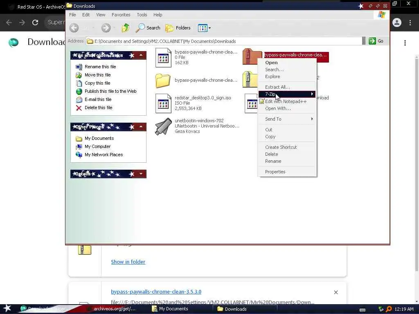Choose Edit with Notepad++
This screenshot has width=419, height=314.
coord(287,101)
